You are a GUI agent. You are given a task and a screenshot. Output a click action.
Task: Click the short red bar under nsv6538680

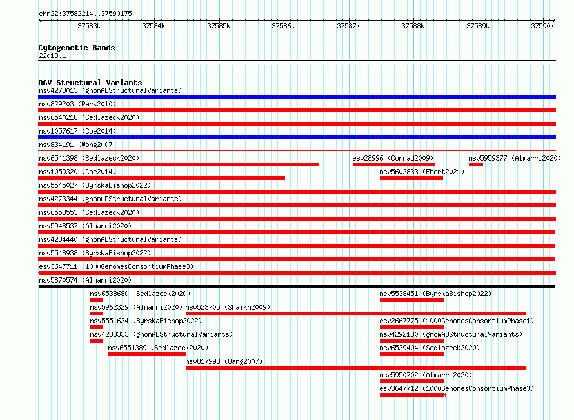(x=97, y=300)
